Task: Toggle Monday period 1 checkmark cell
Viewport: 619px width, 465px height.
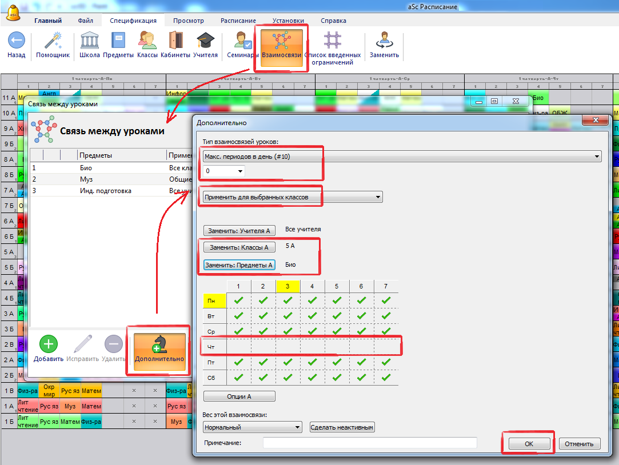Action: (x=238, y=299)
